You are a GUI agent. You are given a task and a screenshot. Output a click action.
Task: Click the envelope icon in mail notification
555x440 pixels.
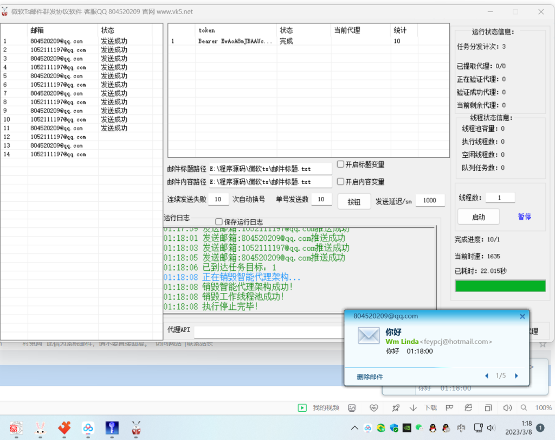[369, 335]
